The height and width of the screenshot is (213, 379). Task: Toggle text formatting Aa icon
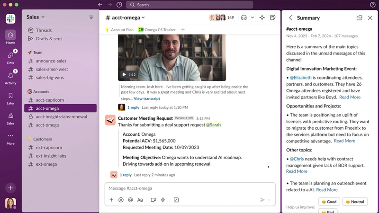tap(140, 200)
